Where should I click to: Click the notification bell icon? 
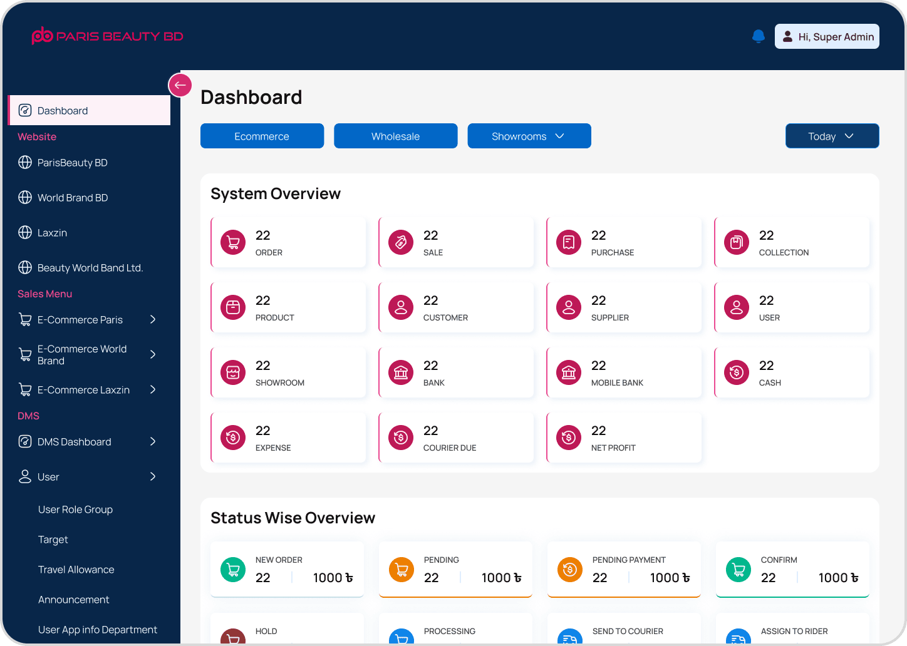point(758,36)
